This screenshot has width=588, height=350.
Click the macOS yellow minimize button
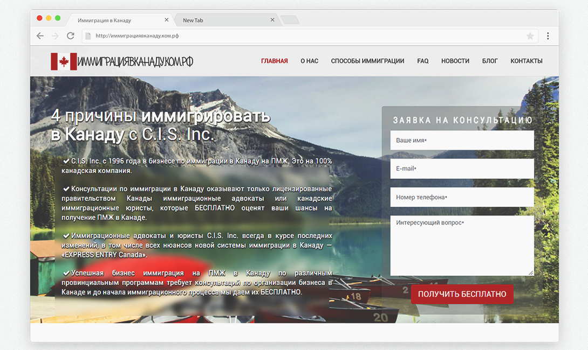(49, 18)
